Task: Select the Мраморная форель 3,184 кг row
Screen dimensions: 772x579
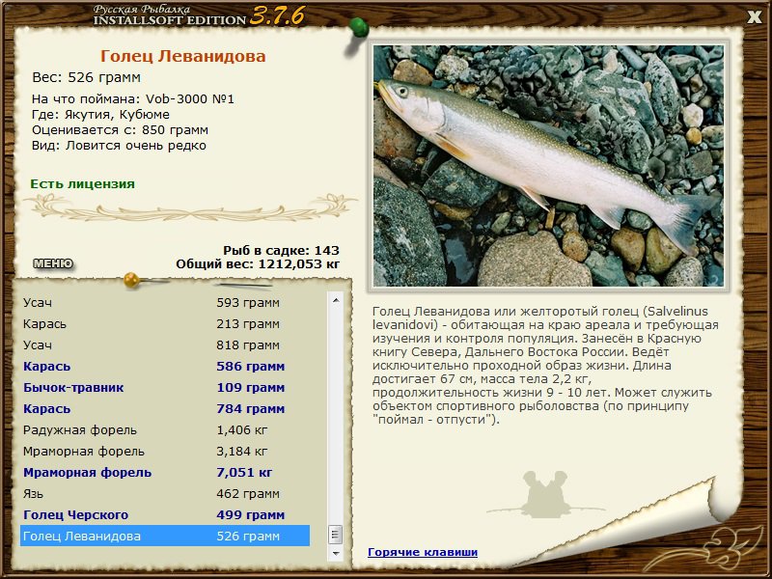Action: tap(165, 451)
